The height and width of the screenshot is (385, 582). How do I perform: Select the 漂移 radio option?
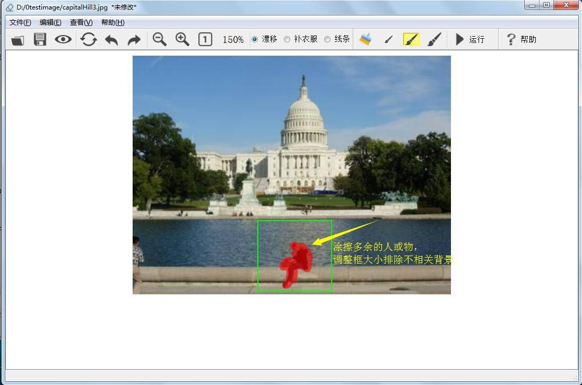(264, 39)
